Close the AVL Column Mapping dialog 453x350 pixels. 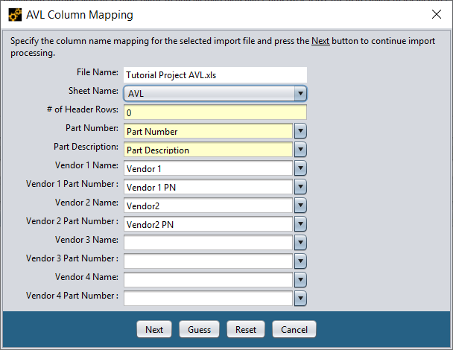tap(437, 14)
